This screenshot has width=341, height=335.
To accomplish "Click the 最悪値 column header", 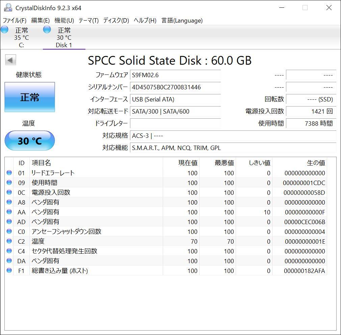I will tap(218, 163).
